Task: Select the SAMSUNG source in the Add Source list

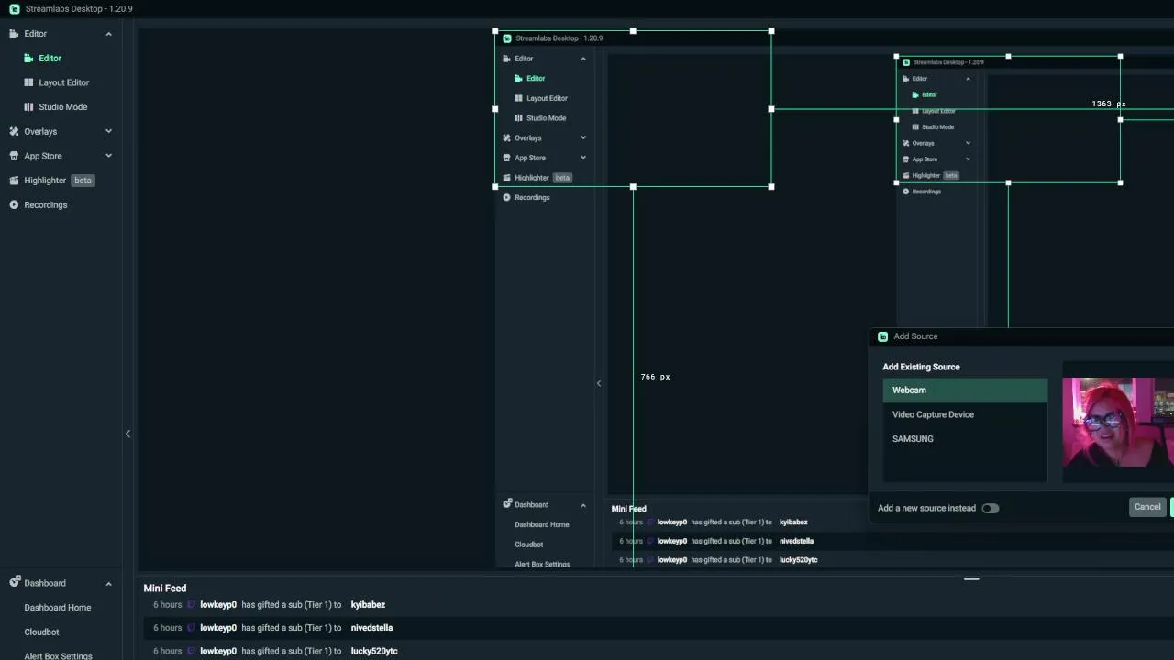Action: coord(965,439)
